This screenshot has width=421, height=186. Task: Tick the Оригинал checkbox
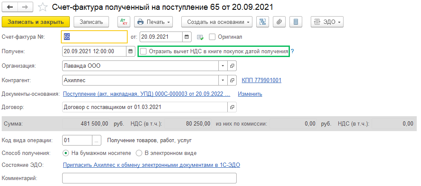[212, 37]
